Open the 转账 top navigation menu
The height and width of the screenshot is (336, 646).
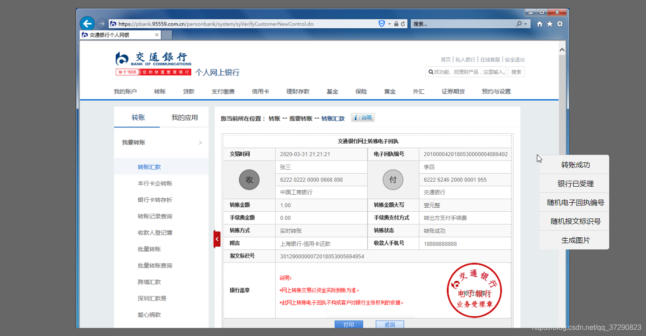click(160, 92)
